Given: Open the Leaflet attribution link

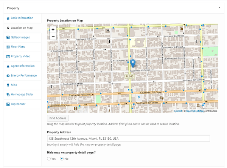Looking at the screenshot, I should click(x=178, y=111).
